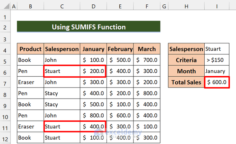Select row 7 header
This screenshot has height=144, width=236.
(x=5, y=82)
